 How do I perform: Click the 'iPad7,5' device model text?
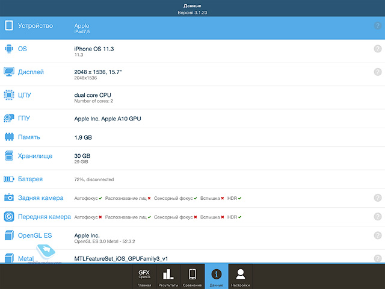click(82, 31)
